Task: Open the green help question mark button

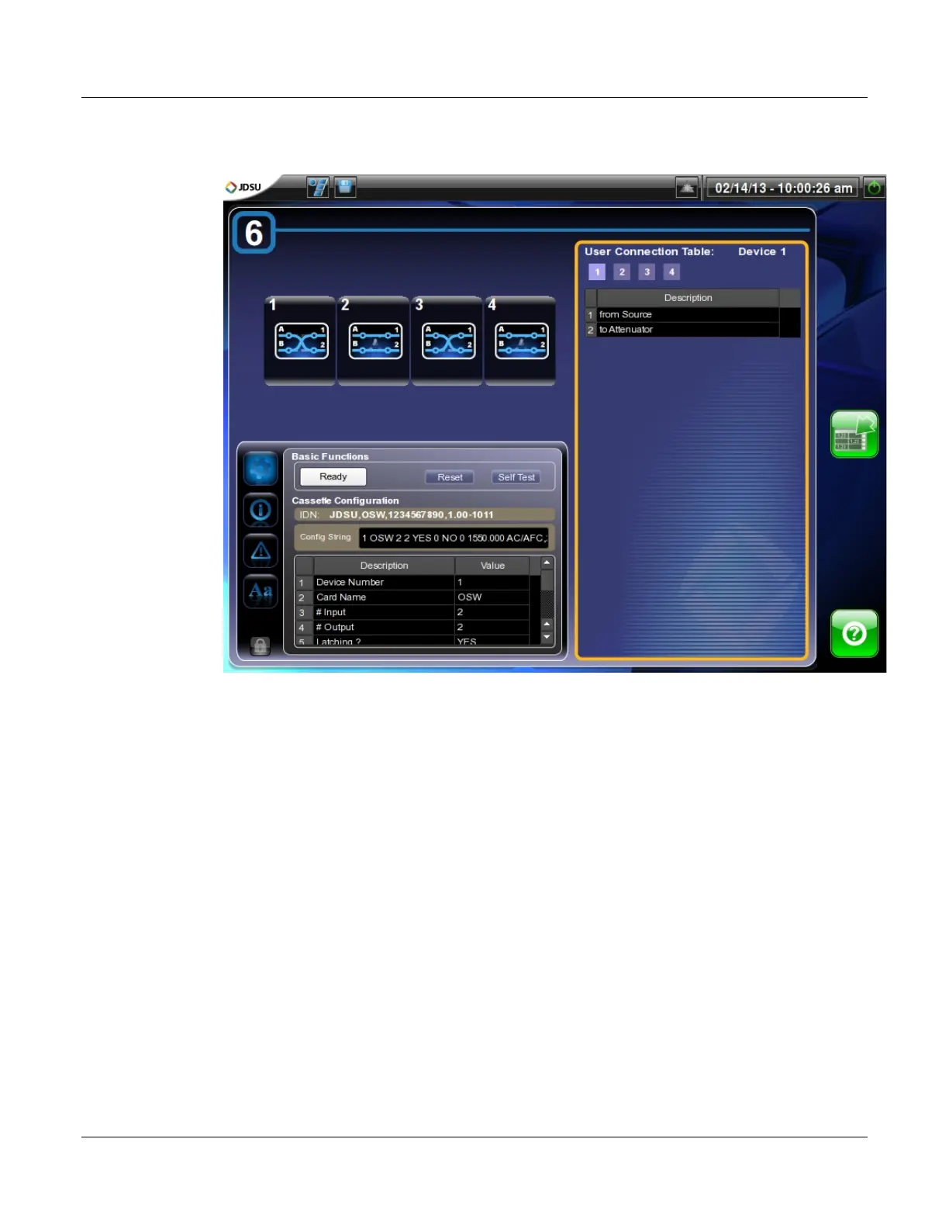Action: coord(854,634)
